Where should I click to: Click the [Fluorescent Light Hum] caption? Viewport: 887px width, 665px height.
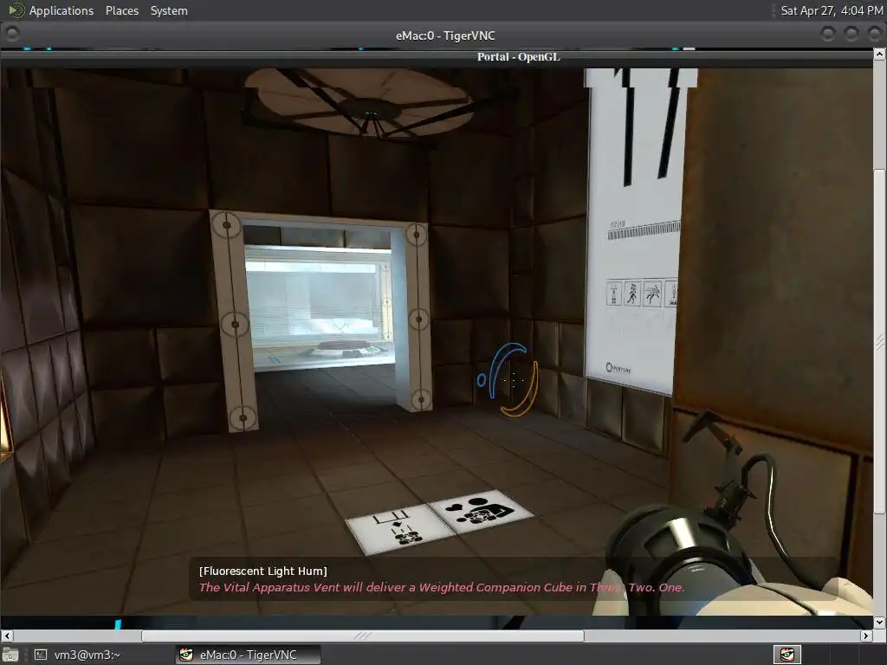pyautogui.click(x=263, y=571)
